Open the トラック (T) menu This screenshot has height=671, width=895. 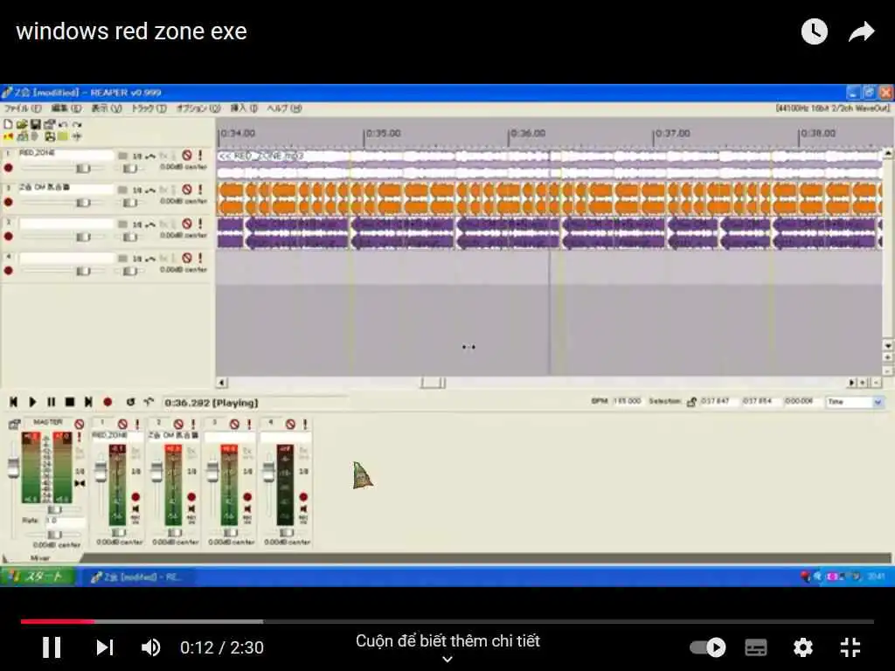[x=149, y=108]
